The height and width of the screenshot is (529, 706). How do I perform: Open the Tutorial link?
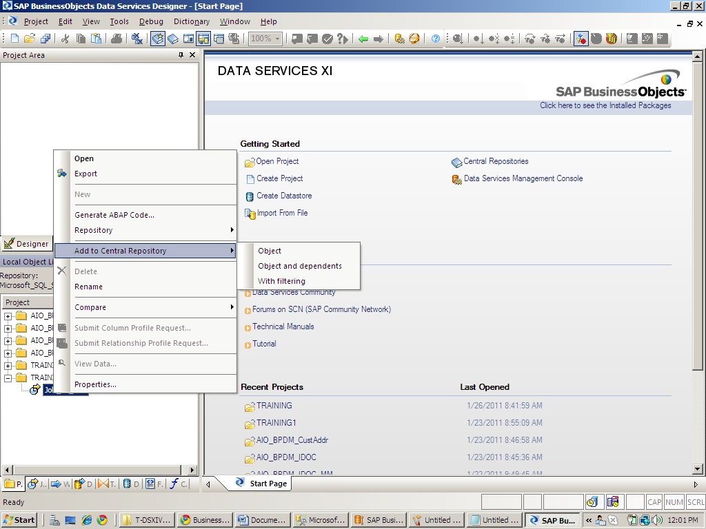pyautogui.click(x=264, y=344)
